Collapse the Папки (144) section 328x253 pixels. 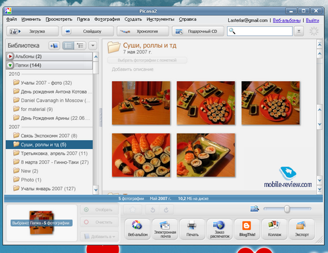pos(10,65)
